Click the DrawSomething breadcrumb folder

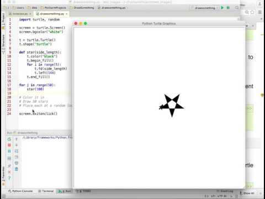82,8
